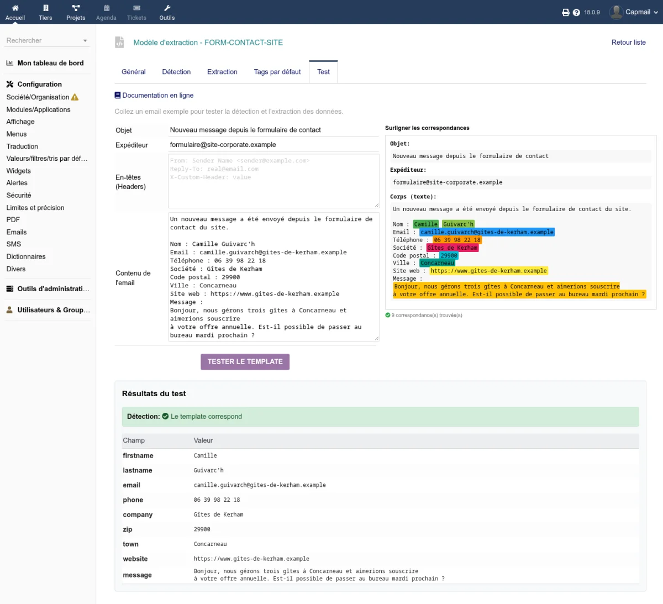Open Modules/Applications settings

point(38,109)
